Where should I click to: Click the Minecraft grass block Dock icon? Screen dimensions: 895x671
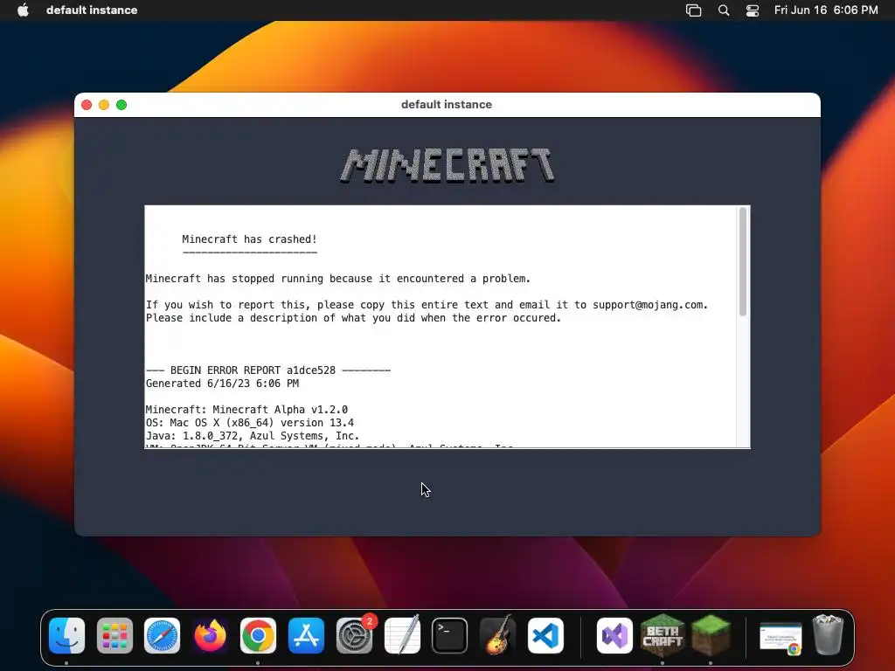tap(711, 636)
